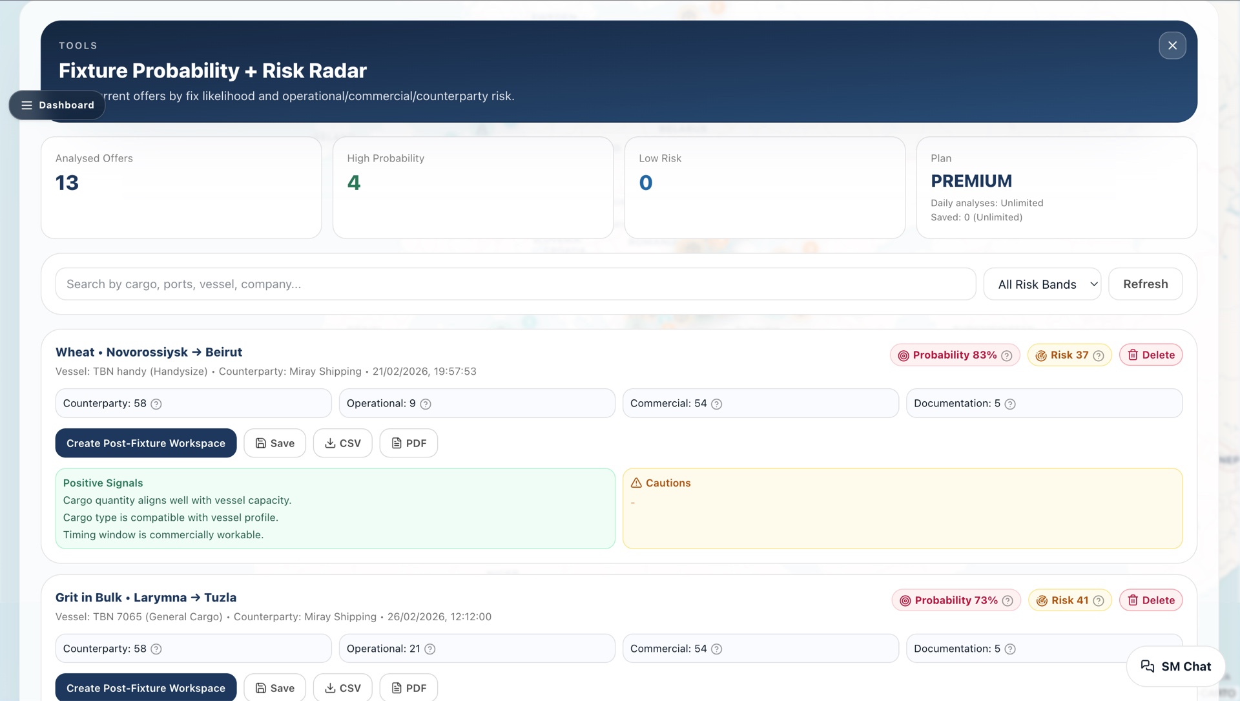Create Post-Fixture Workspace for Wheat offer
The height and width of the screenshot is (701, 1240).
tap(146, 443)
